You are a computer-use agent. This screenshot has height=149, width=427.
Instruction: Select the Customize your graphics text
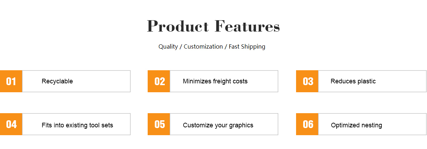[x=218, y=125]
